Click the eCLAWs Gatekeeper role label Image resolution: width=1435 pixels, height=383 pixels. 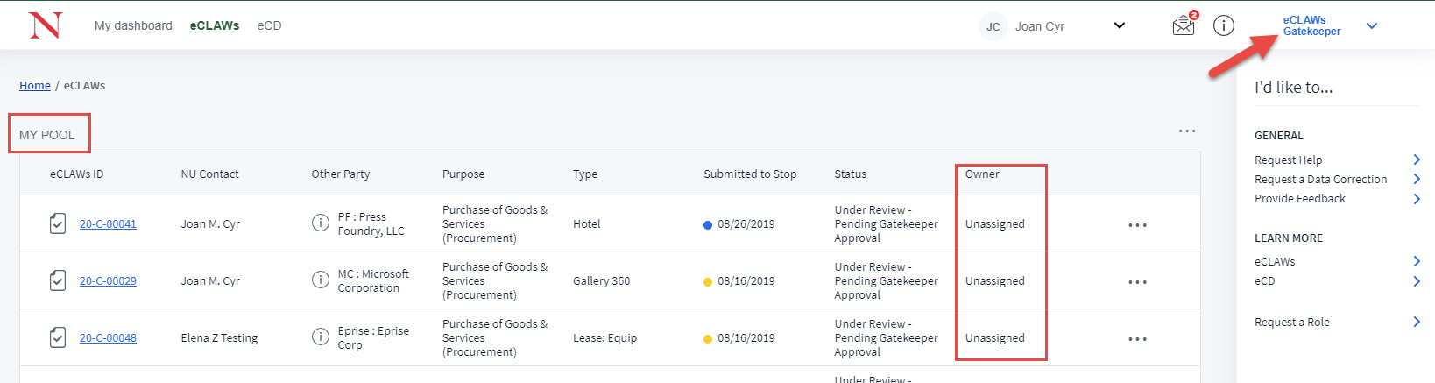coord(1311,25)
